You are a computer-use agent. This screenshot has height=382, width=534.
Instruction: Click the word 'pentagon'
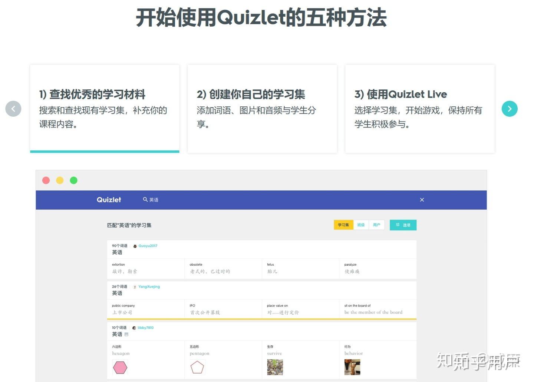[200, 353]
